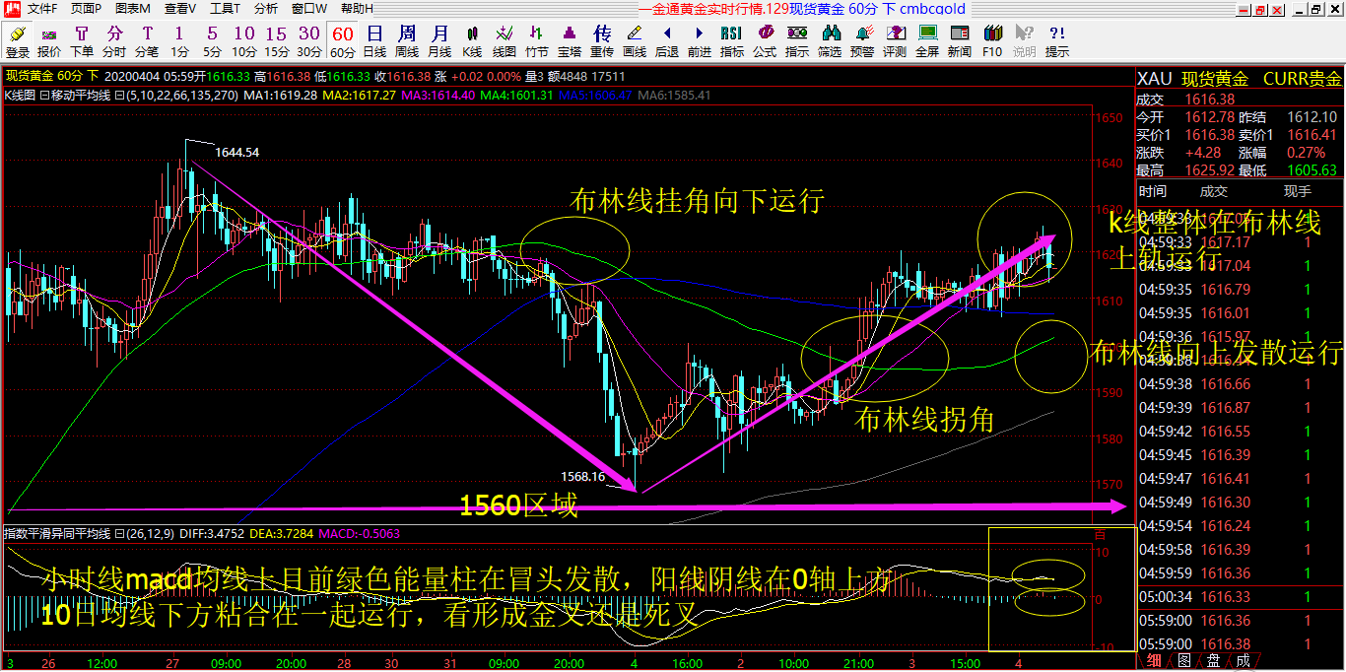Screen dimensions: 1346x672
Task: Click the 评测 evaluation icon
Action: click(x=895, y=41)
